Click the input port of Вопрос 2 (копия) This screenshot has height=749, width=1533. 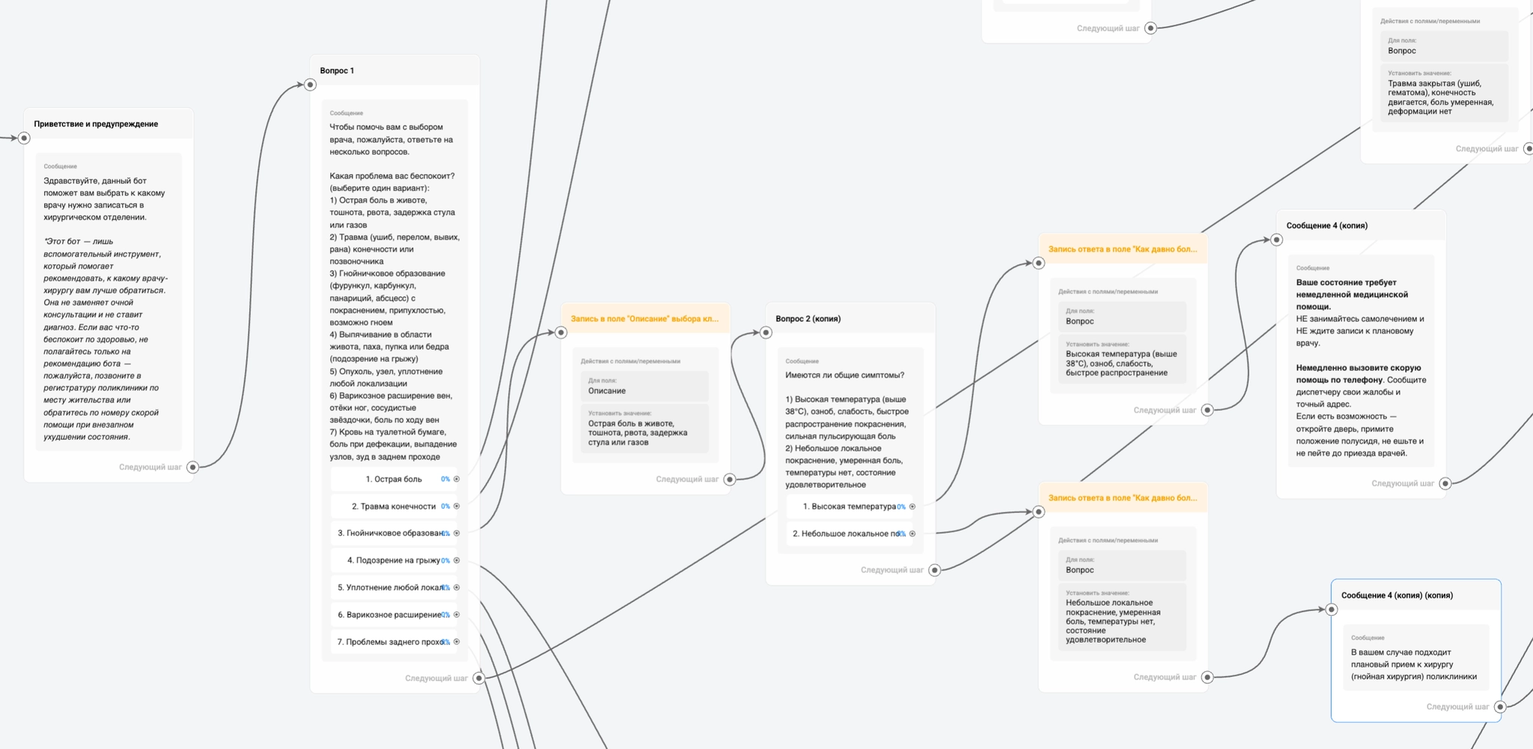pyautogui.click(x=766, y=333)
